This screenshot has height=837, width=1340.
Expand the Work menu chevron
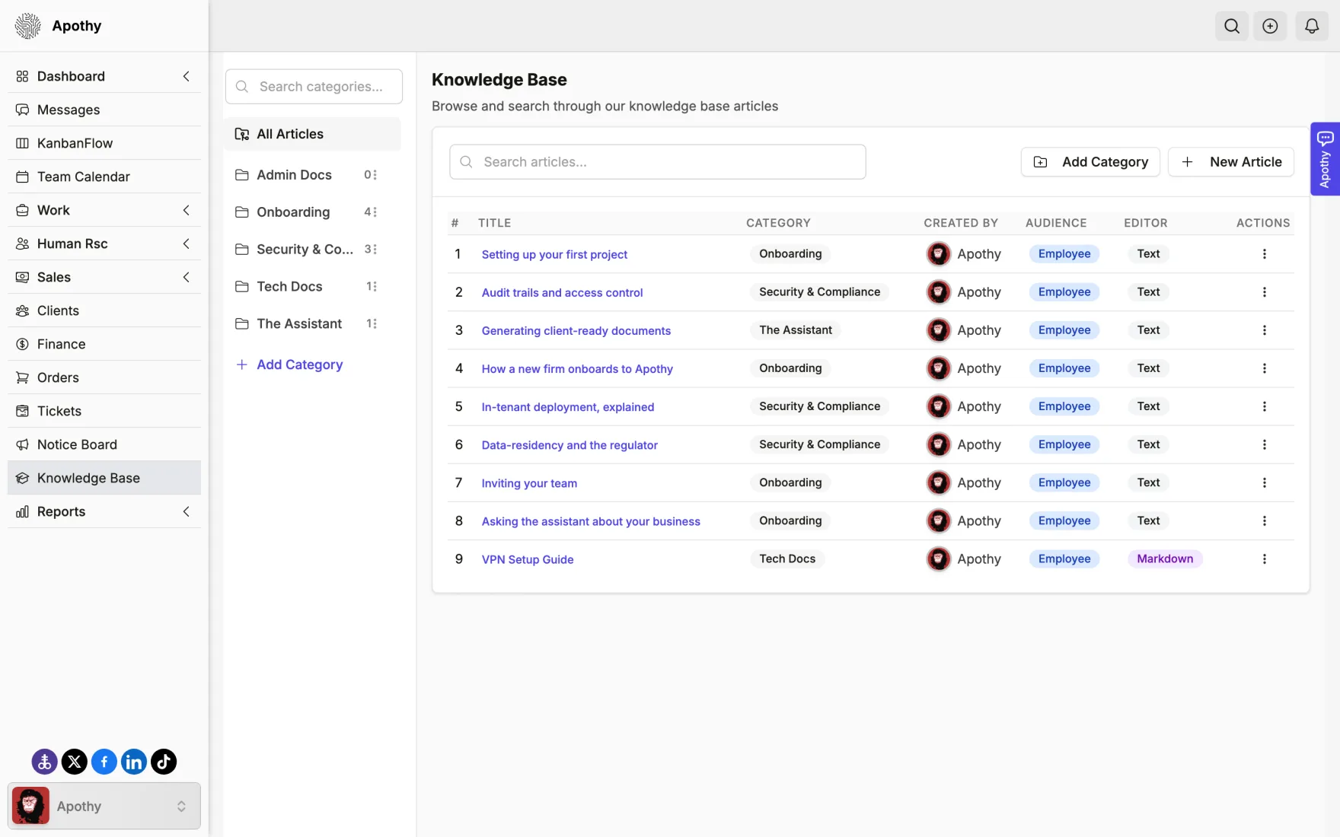coord(186,210)
